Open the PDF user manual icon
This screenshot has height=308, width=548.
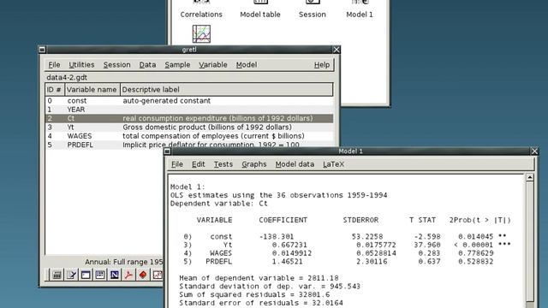pos(128,275)
